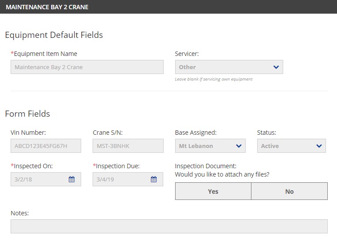This screenshot has width=337, height=240.
Task: Focus the Crane S/N input field
Action: [128, 146]
